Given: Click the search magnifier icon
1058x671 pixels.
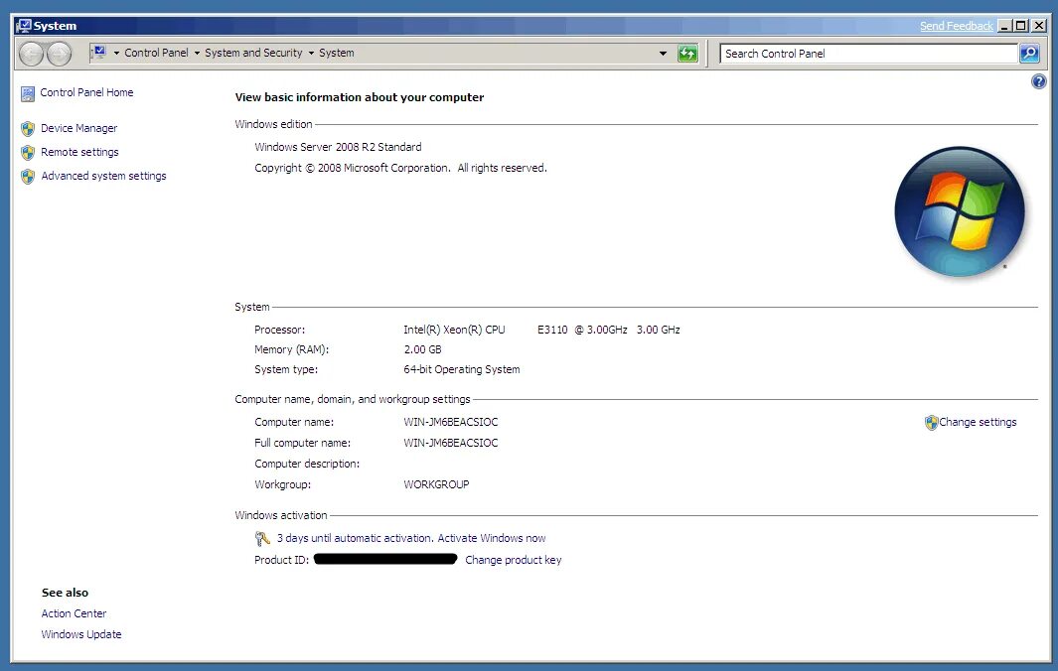Looking at the screenshot, I should coord(1029,54).
